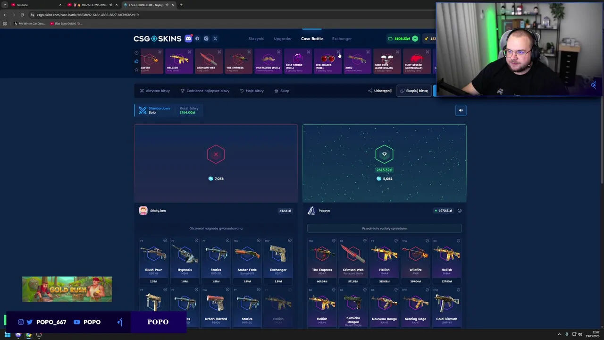Open the Rat Spot Guide bookmark

click(65, 24)
